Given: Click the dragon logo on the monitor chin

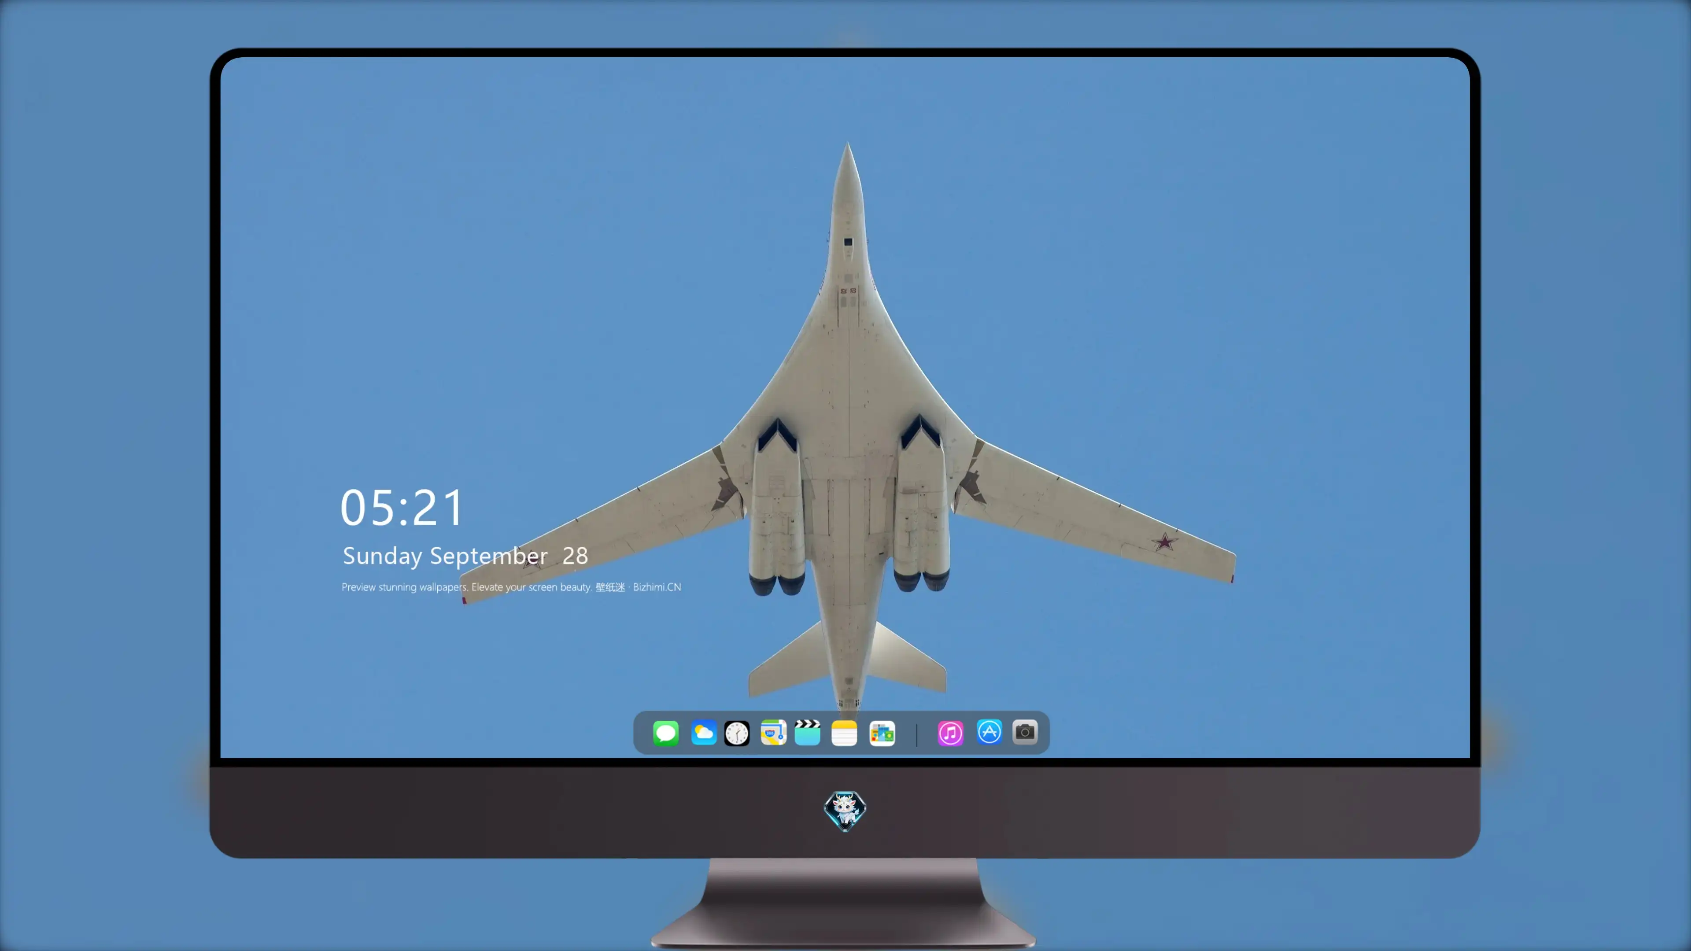Looking at the screenshot, I should pyautogui.click(x=845, y=811).
